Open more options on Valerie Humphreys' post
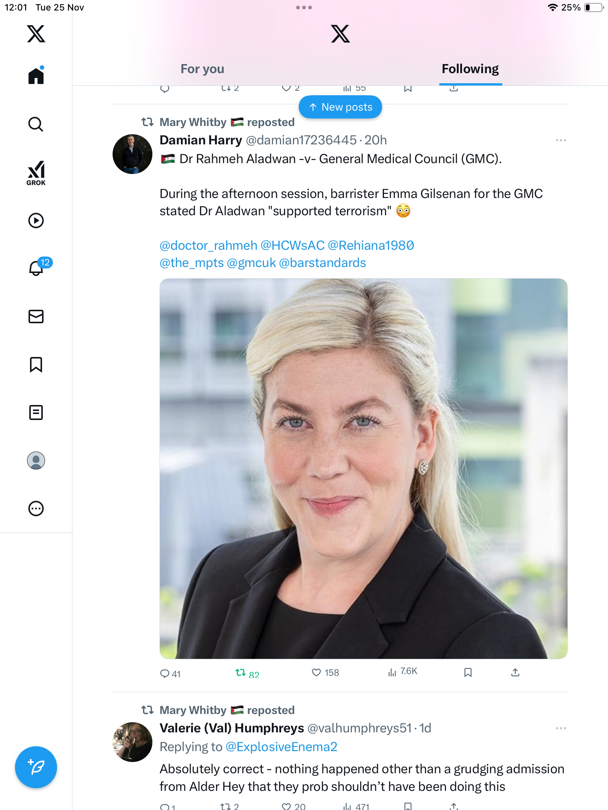 pyautogui.click(x=561, y=728)
